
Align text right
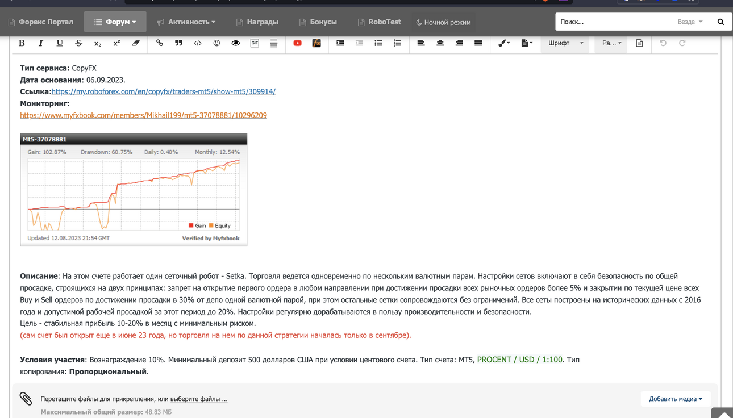click(x=459, y=43)
